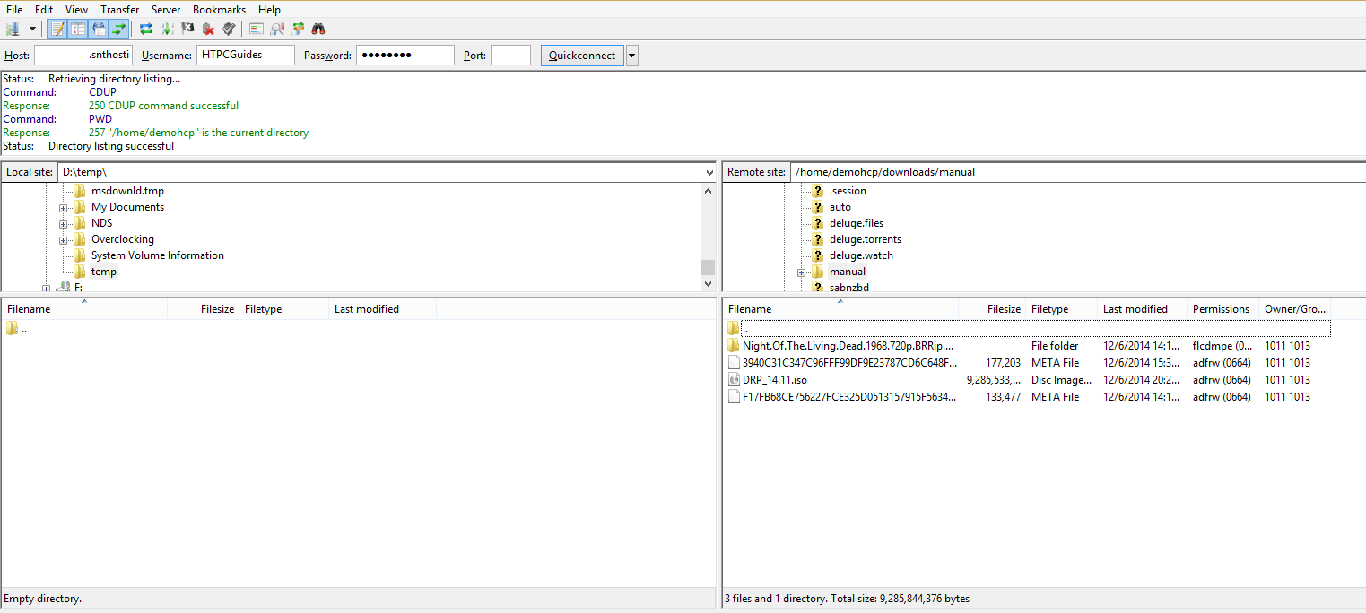
Task: Open remote file search binoculars icon
Action: pyautogui.click(x=318, y=29)
